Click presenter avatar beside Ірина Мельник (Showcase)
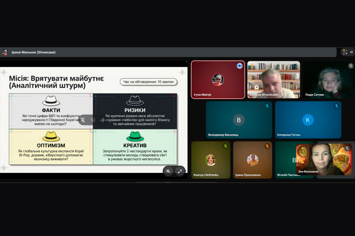 [5, 52]
